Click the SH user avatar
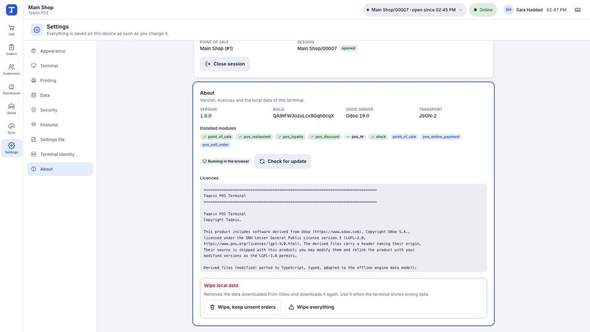590x332 pixels. pyautogui.click(x=508, y=10)
